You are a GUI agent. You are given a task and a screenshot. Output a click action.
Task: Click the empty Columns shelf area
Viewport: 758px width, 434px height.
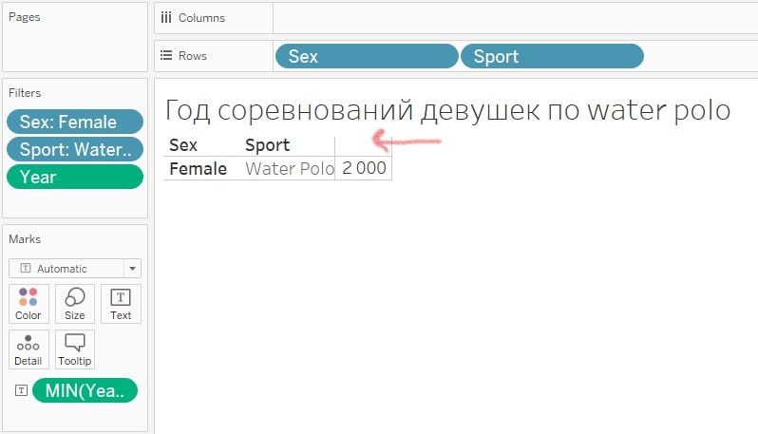[516, 18]
